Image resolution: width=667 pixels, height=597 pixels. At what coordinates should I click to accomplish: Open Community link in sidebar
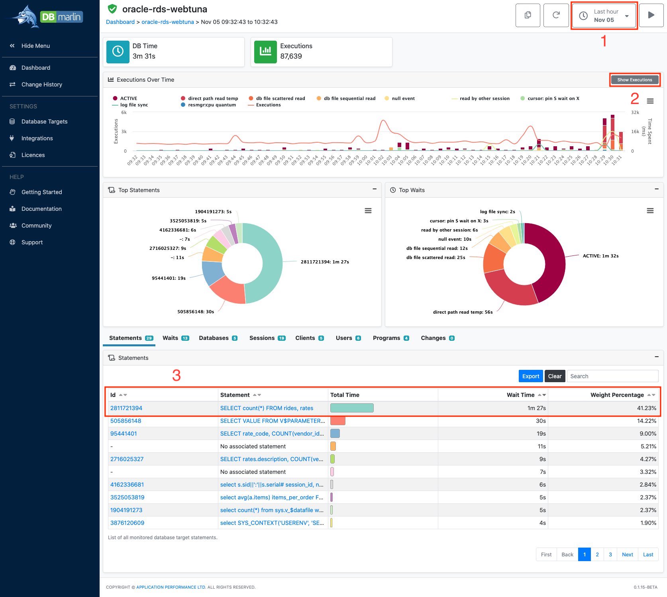(36, 226)
